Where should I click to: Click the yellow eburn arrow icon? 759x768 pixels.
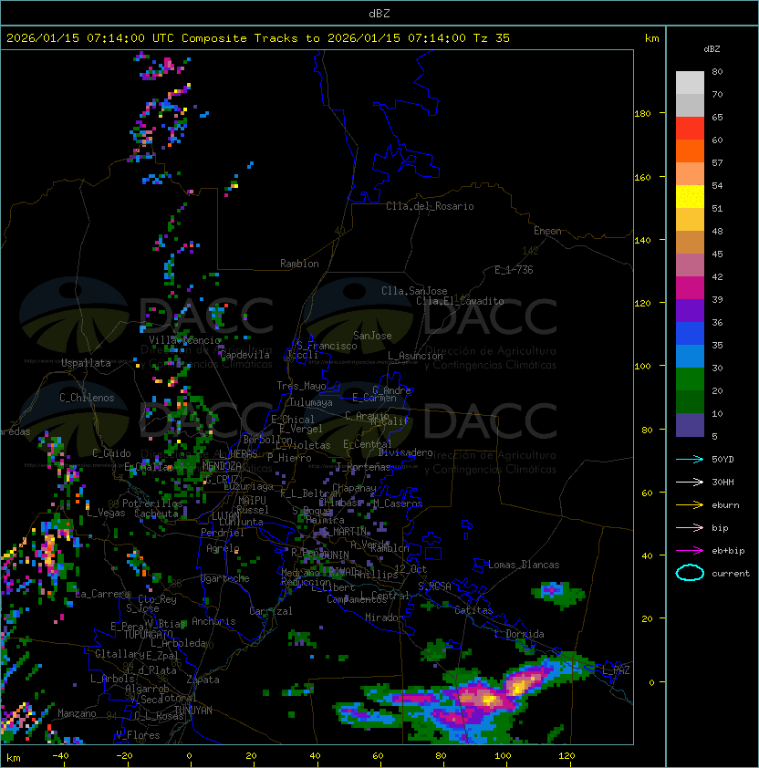pos(690,505)
